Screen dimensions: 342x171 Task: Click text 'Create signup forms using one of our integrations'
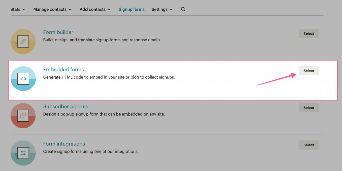(x=91, y=151)
